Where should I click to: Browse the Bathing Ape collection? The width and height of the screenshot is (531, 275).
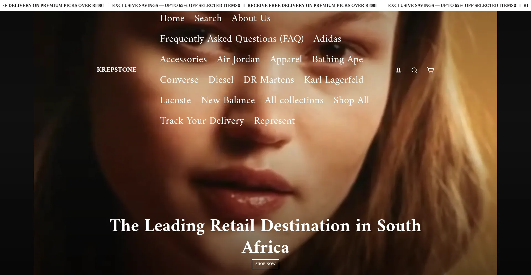click(x=337, y=59)
